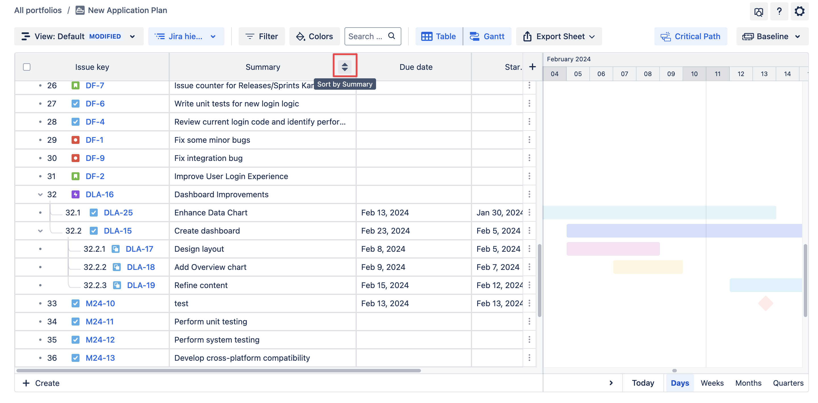
Task: Toggle the select-all checkbox in header
Action: coord(27,67)
